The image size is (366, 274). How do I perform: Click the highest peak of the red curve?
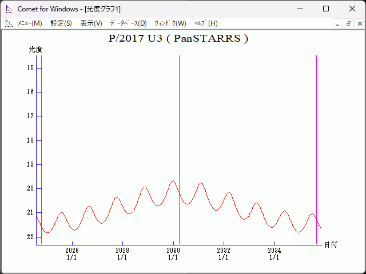[x=173, y=181]
